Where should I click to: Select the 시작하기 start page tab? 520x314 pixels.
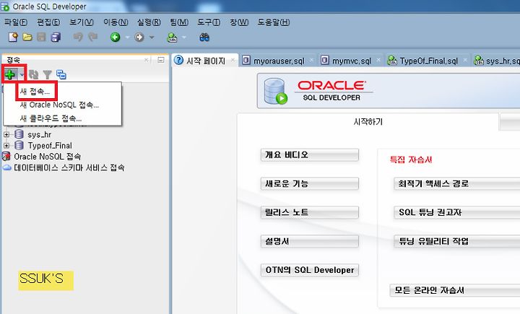pos(368,122)
